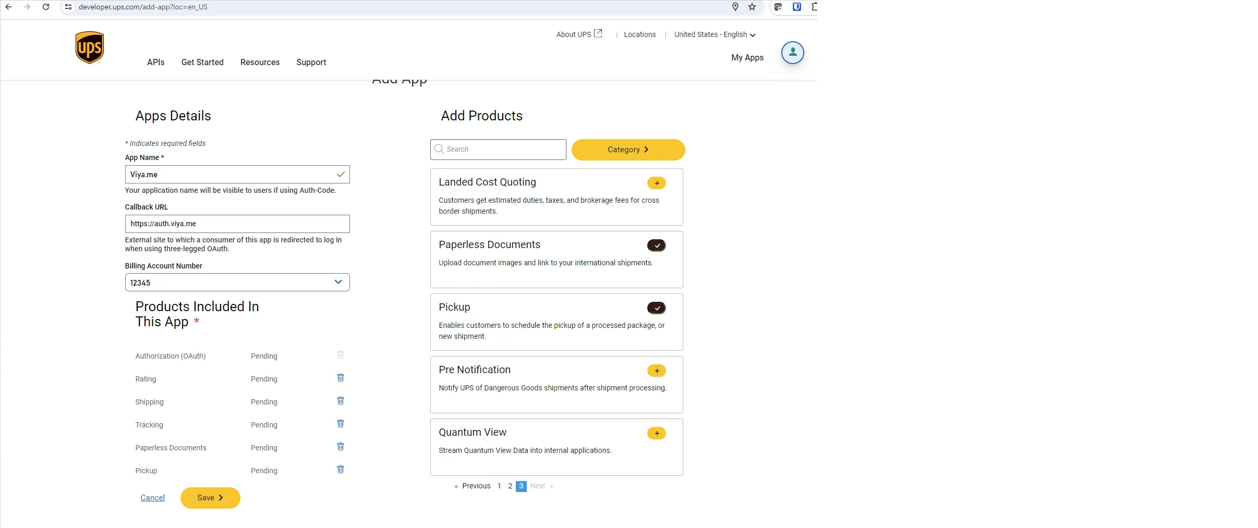
Task: Delete the Rating product row
Action: point(341,378)
